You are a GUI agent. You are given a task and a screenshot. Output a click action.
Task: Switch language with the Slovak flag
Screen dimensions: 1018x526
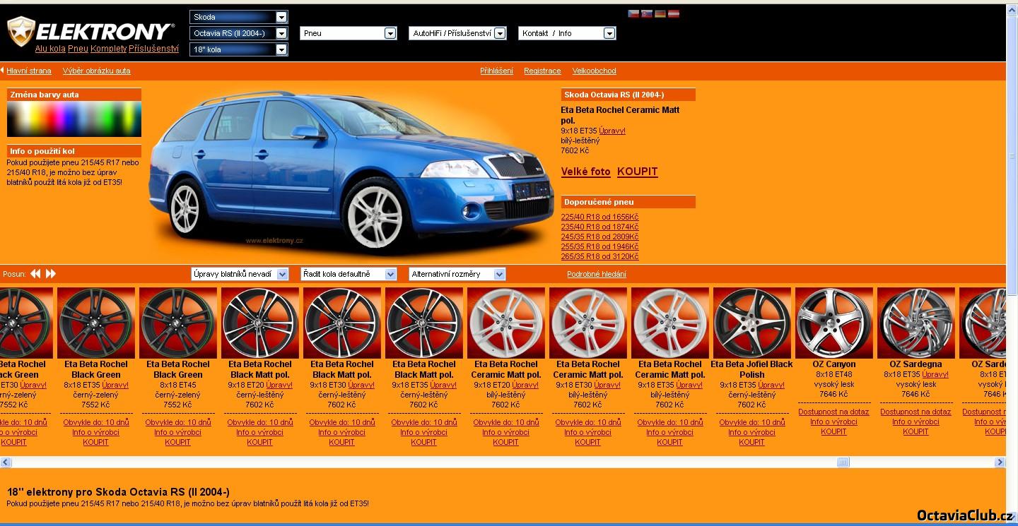coord(646,13)
